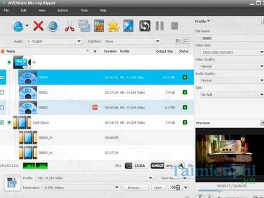264x198 pixels.
Task: Click the red X remove icon
Action: 38,26
